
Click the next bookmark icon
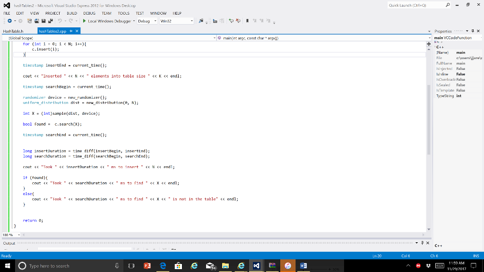[x=261, y=21]
